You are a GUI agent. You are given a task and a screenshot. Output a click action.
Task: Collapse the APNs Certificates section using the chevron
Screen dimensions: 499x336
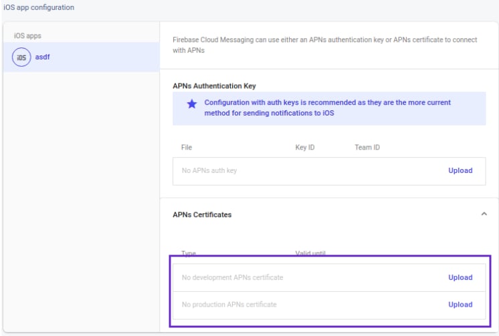(x=484, y=214)
